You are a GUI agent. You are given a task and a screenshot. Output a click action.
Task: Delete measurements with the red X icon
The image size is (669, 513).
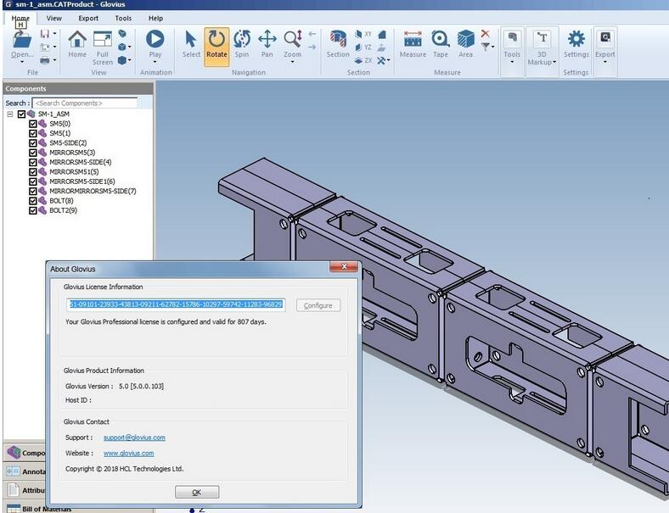[485, 33]
